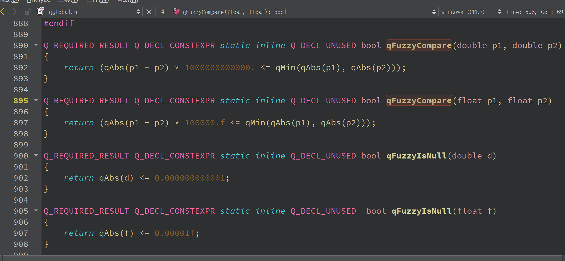The width and height of the screenshot is (565, 261).
Task: Collapse the function fold at line 900
Action: [x=36, y=156]
